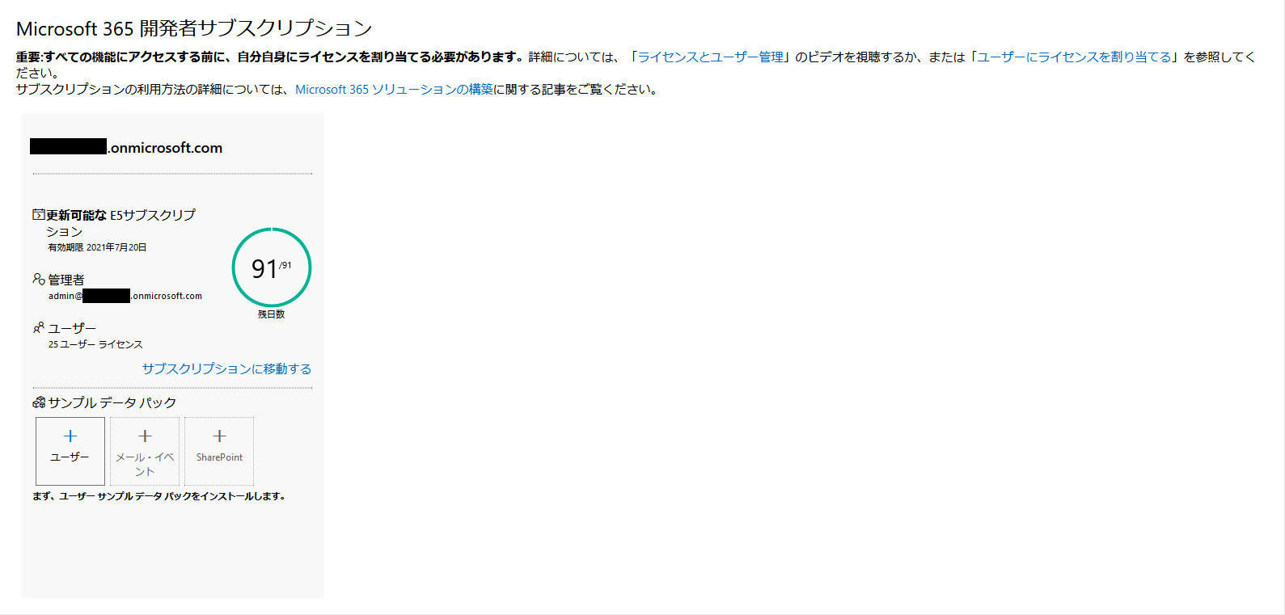Click the Microsoft 365 開発者サブスクリプション page title

coord(194,28)
